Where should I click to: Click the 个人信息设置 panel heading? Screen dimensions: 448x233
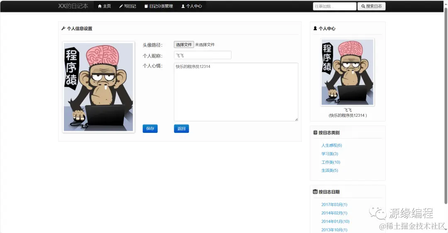point(79,28)
